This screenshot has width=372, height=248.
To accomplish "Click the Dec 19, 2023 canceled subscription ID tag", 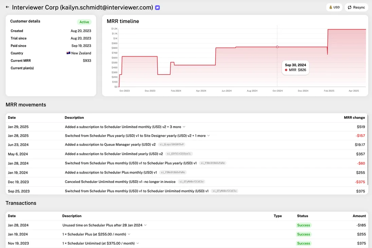I will [x=191, y=182].
